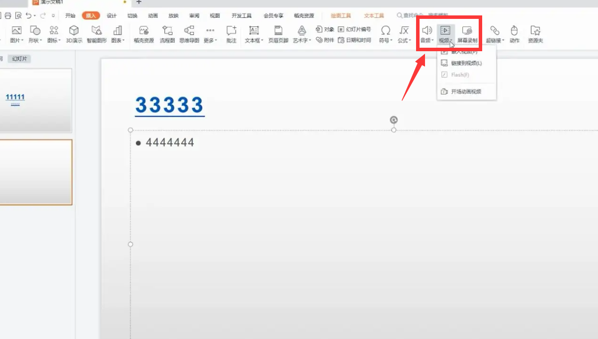598x339 pixels.
Task: Insert a 智能图形 smart graphic
Action: [97, 33]
